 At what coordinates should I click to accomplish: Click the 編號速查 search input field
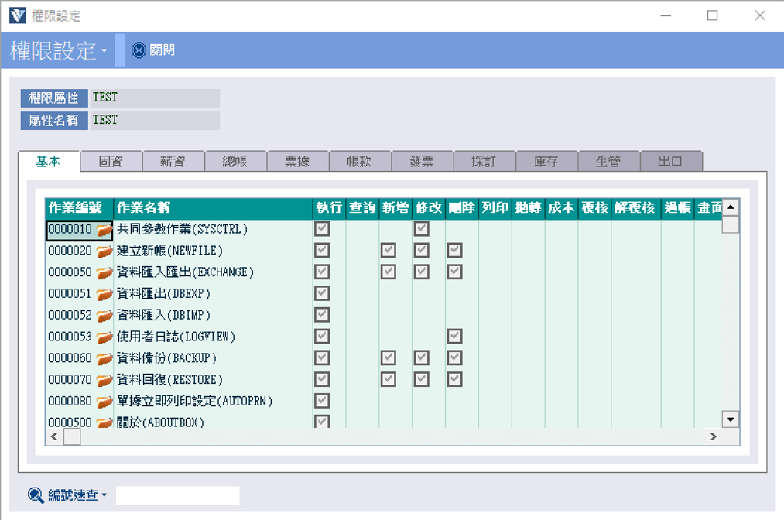[177, 495]
